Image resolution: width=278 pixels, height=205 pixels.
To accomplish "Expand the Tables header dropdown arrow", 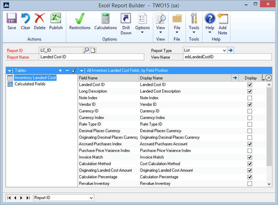I will pos(9,71).
